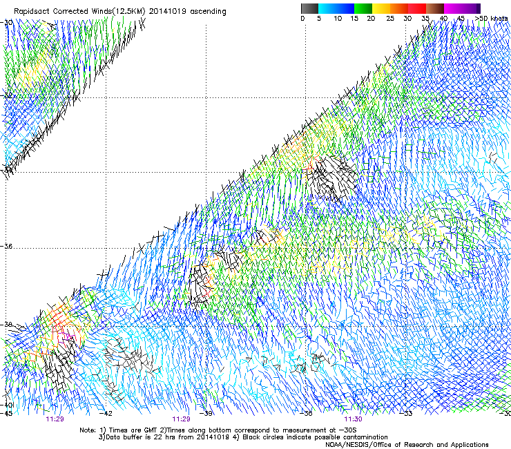Click the '40' legend tick label
The height and width of the screenshot is (449, 511).
443,19
